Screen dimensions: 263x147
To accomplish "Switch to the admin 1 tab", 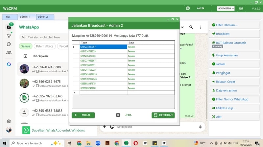I will (x=27, y=17).
